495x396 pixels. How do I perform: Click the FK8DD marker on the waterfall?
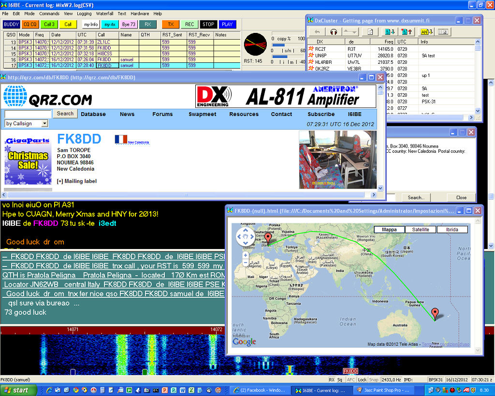350,371
